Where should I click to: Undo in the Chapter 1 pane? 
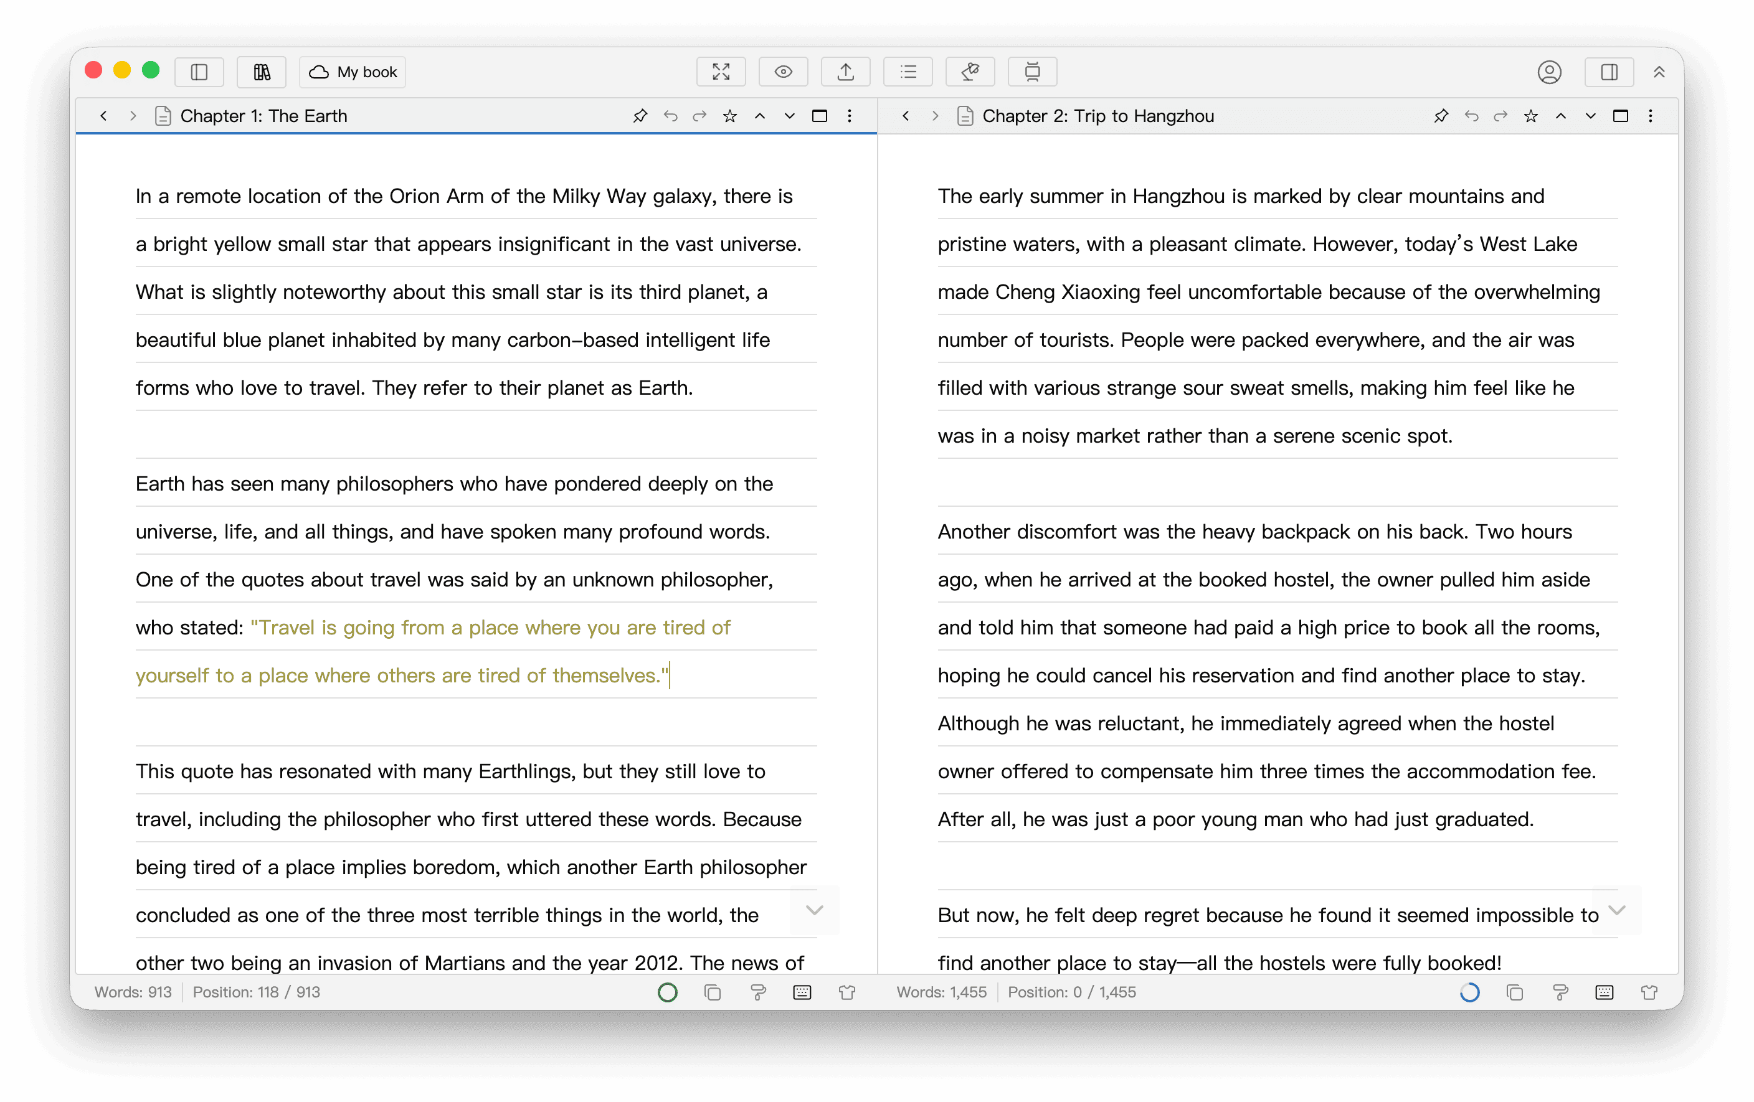tap(670, 116)
